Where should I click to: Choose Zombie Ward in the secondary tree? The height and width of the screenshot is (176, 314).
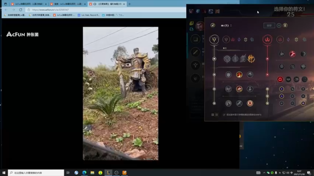click(281, 66)
